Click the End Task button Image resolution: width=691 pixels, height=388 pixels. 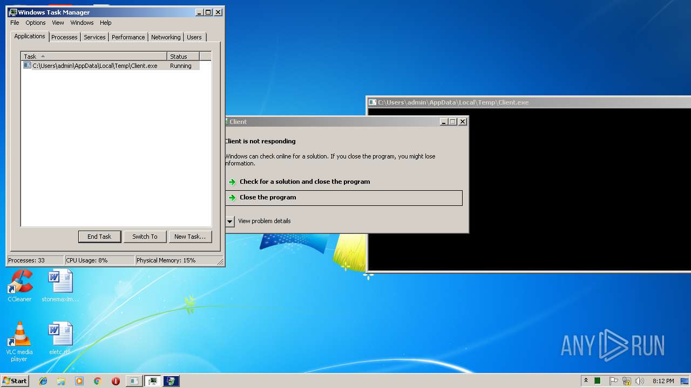click(99, 237)
